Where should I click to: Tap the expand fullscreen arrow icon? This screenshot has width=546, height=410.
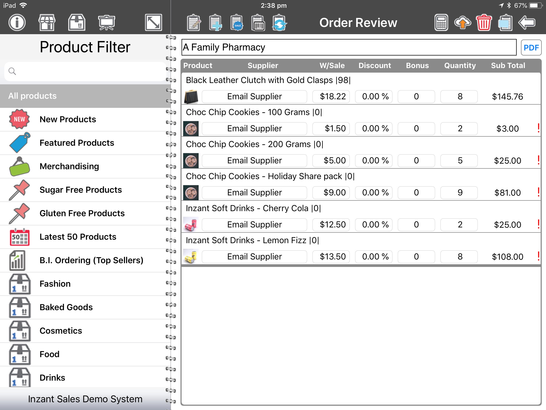(x=153, y=22)
